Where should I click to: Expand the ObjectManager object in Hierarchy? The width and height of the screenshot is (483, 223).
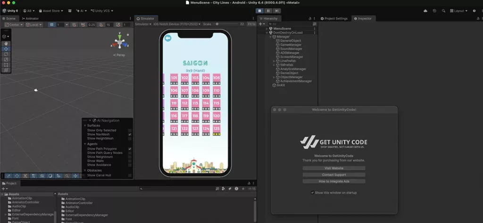click(274, 78)
